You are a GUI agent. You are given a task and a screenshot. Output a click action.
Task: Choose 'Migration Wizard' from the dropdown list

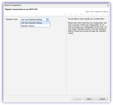point(35,26)
